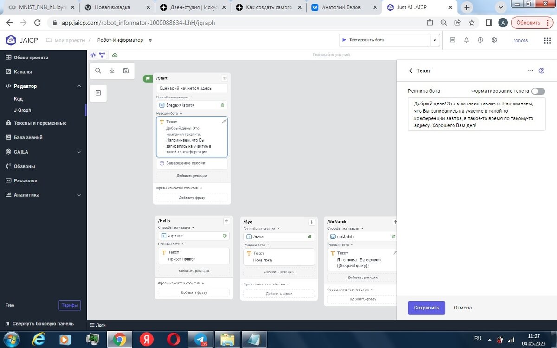
Task: Open help question icon in top bar
Action: pos(480,40)
